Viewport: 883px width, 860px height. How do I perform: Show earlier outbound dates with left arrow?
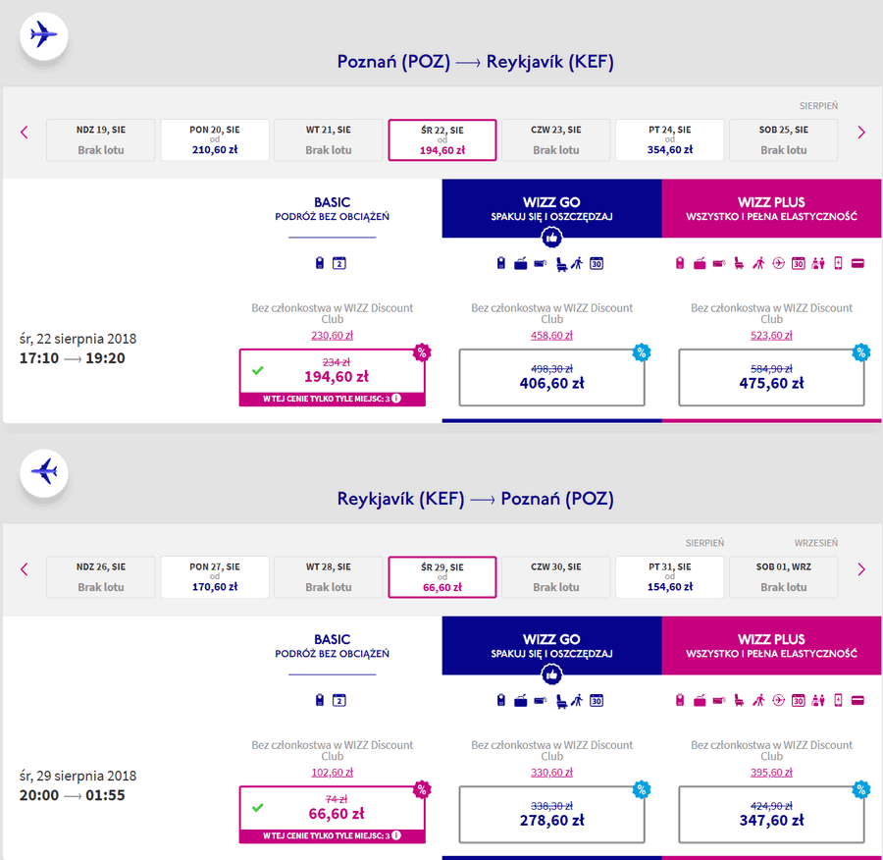(25, 133)
